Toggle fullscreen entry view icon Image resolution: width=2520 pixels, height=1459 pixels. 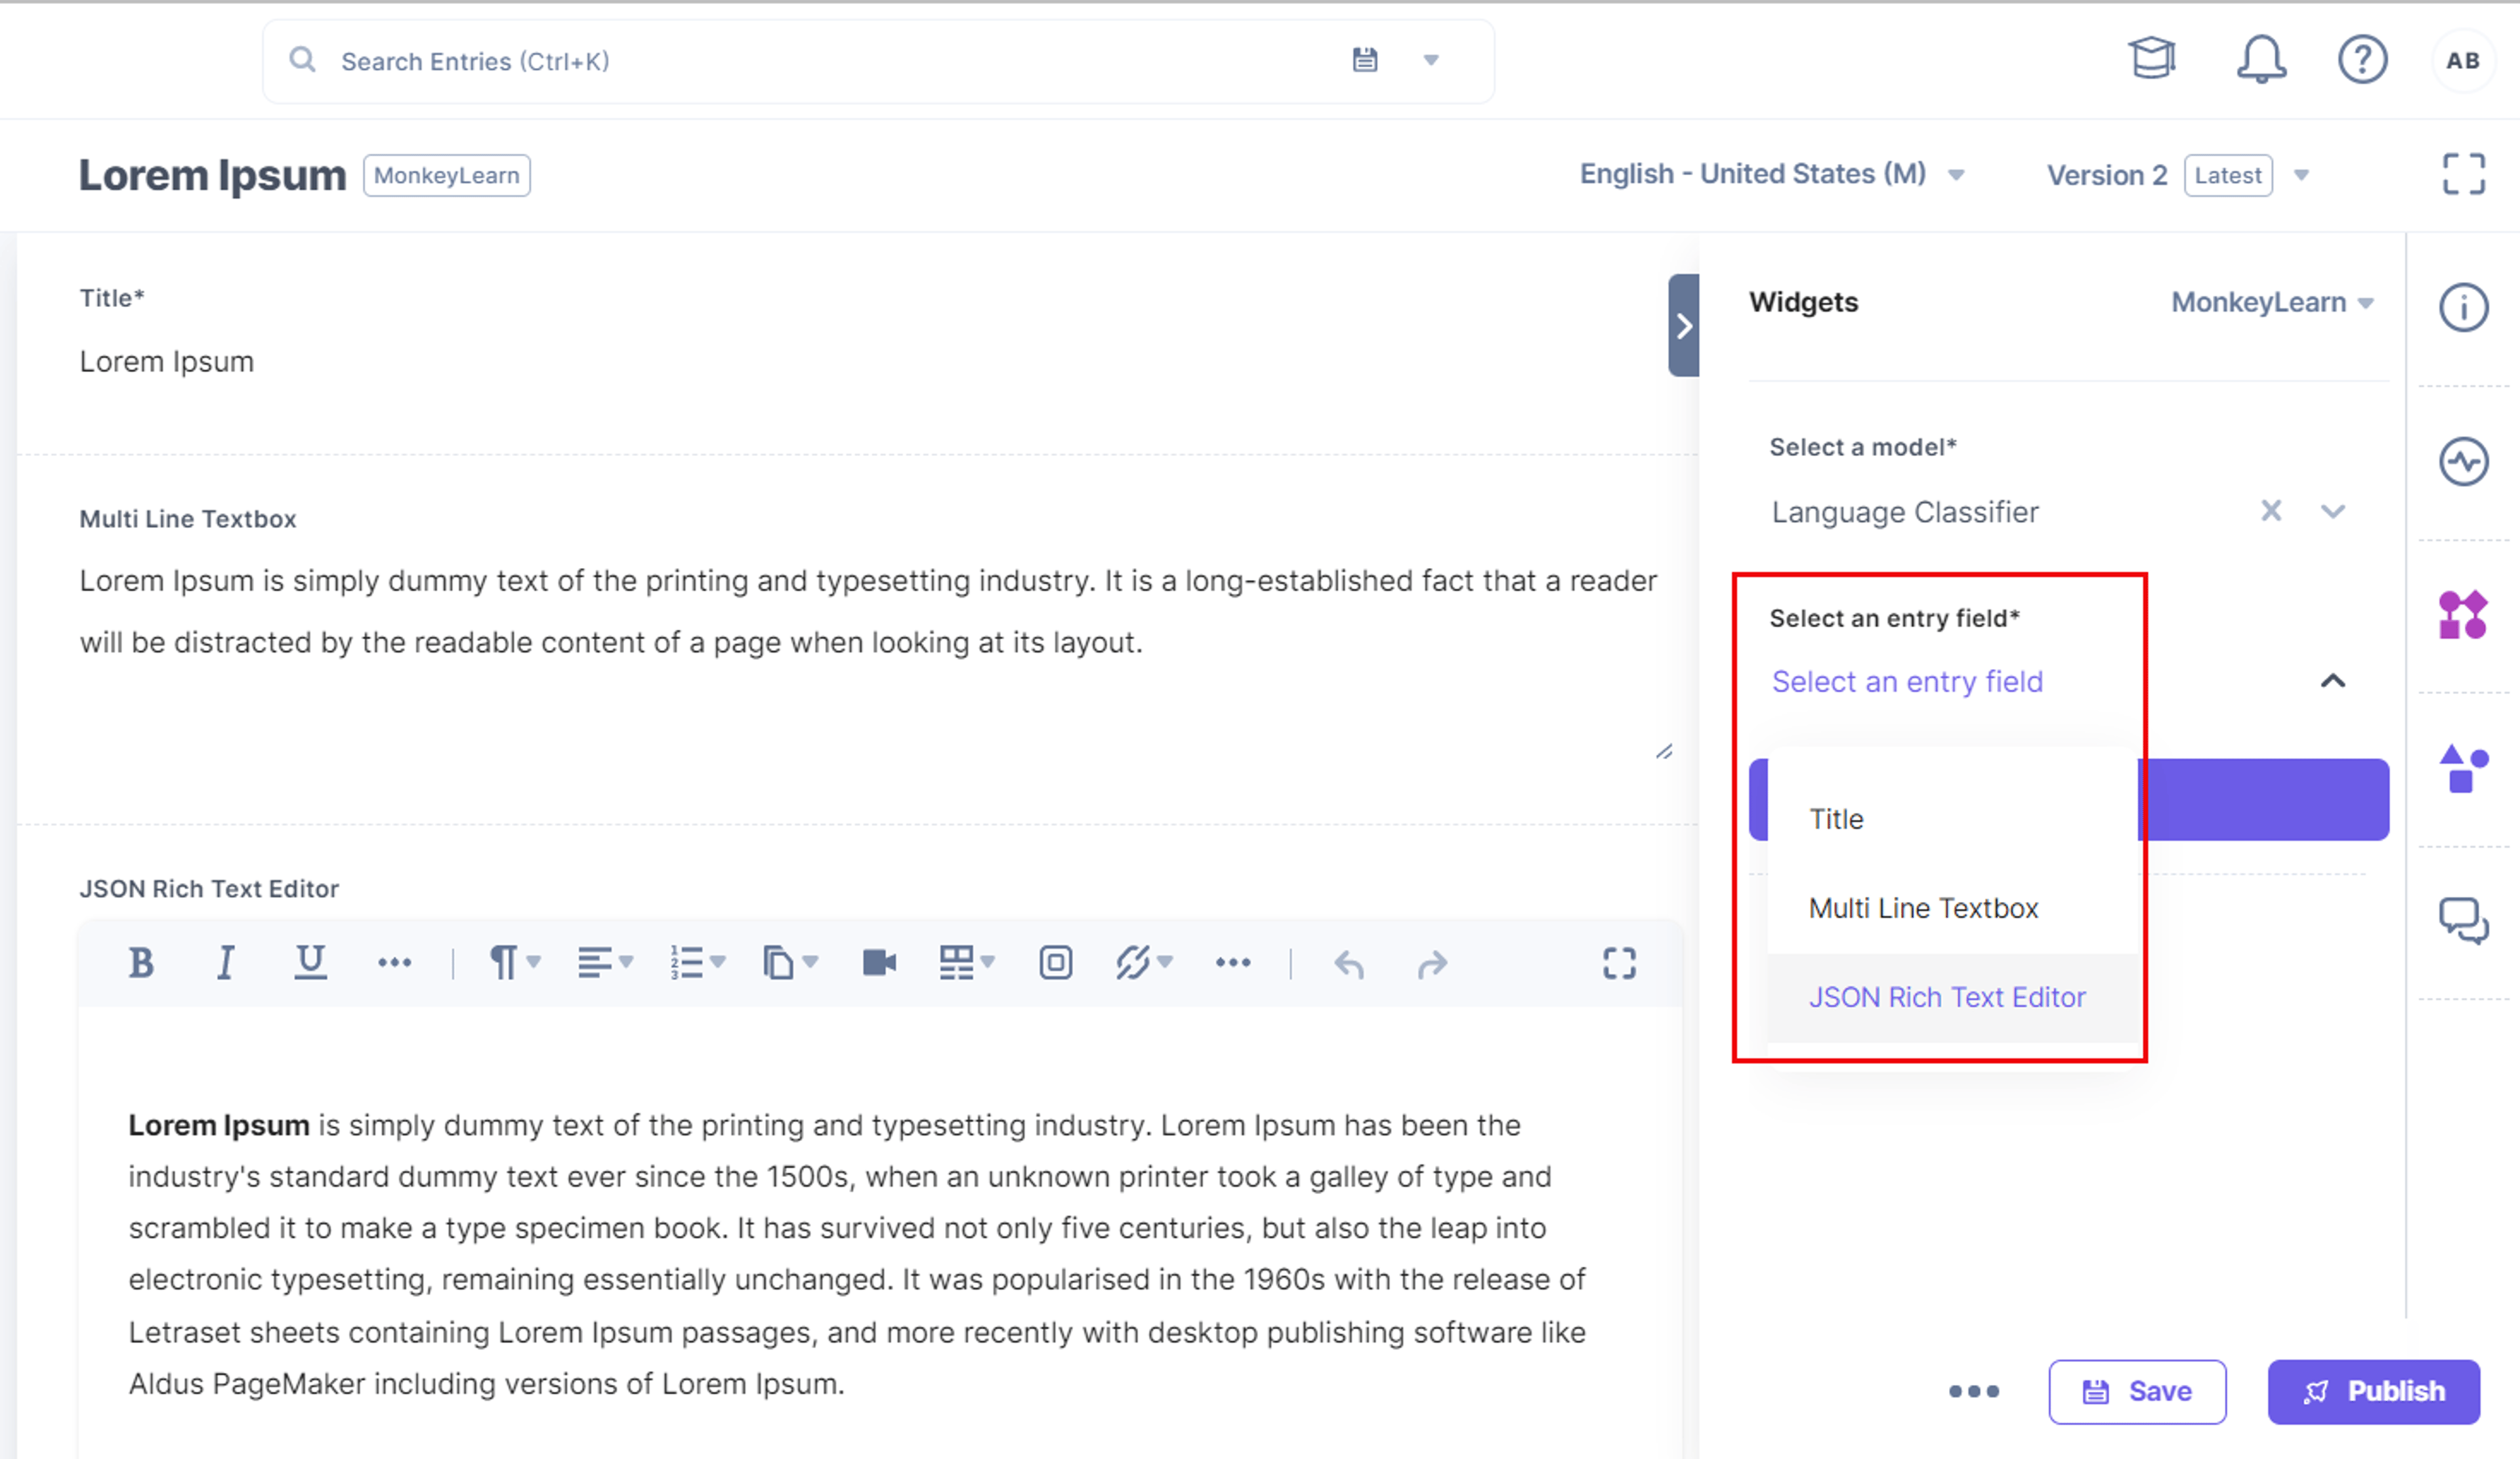tap(2463, 174)
